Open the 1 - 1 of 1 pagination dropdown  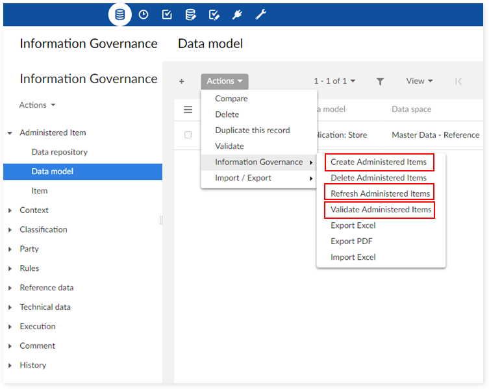coord(334,81)
